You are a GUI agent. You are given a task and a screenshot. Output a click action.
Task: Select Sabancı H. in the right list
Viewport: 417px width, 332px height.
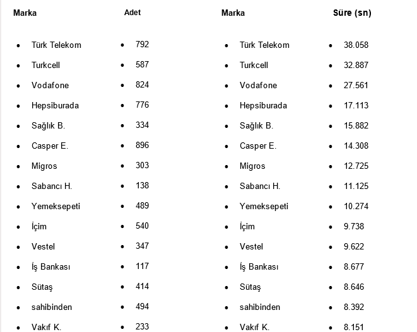(x=260, y=186)
